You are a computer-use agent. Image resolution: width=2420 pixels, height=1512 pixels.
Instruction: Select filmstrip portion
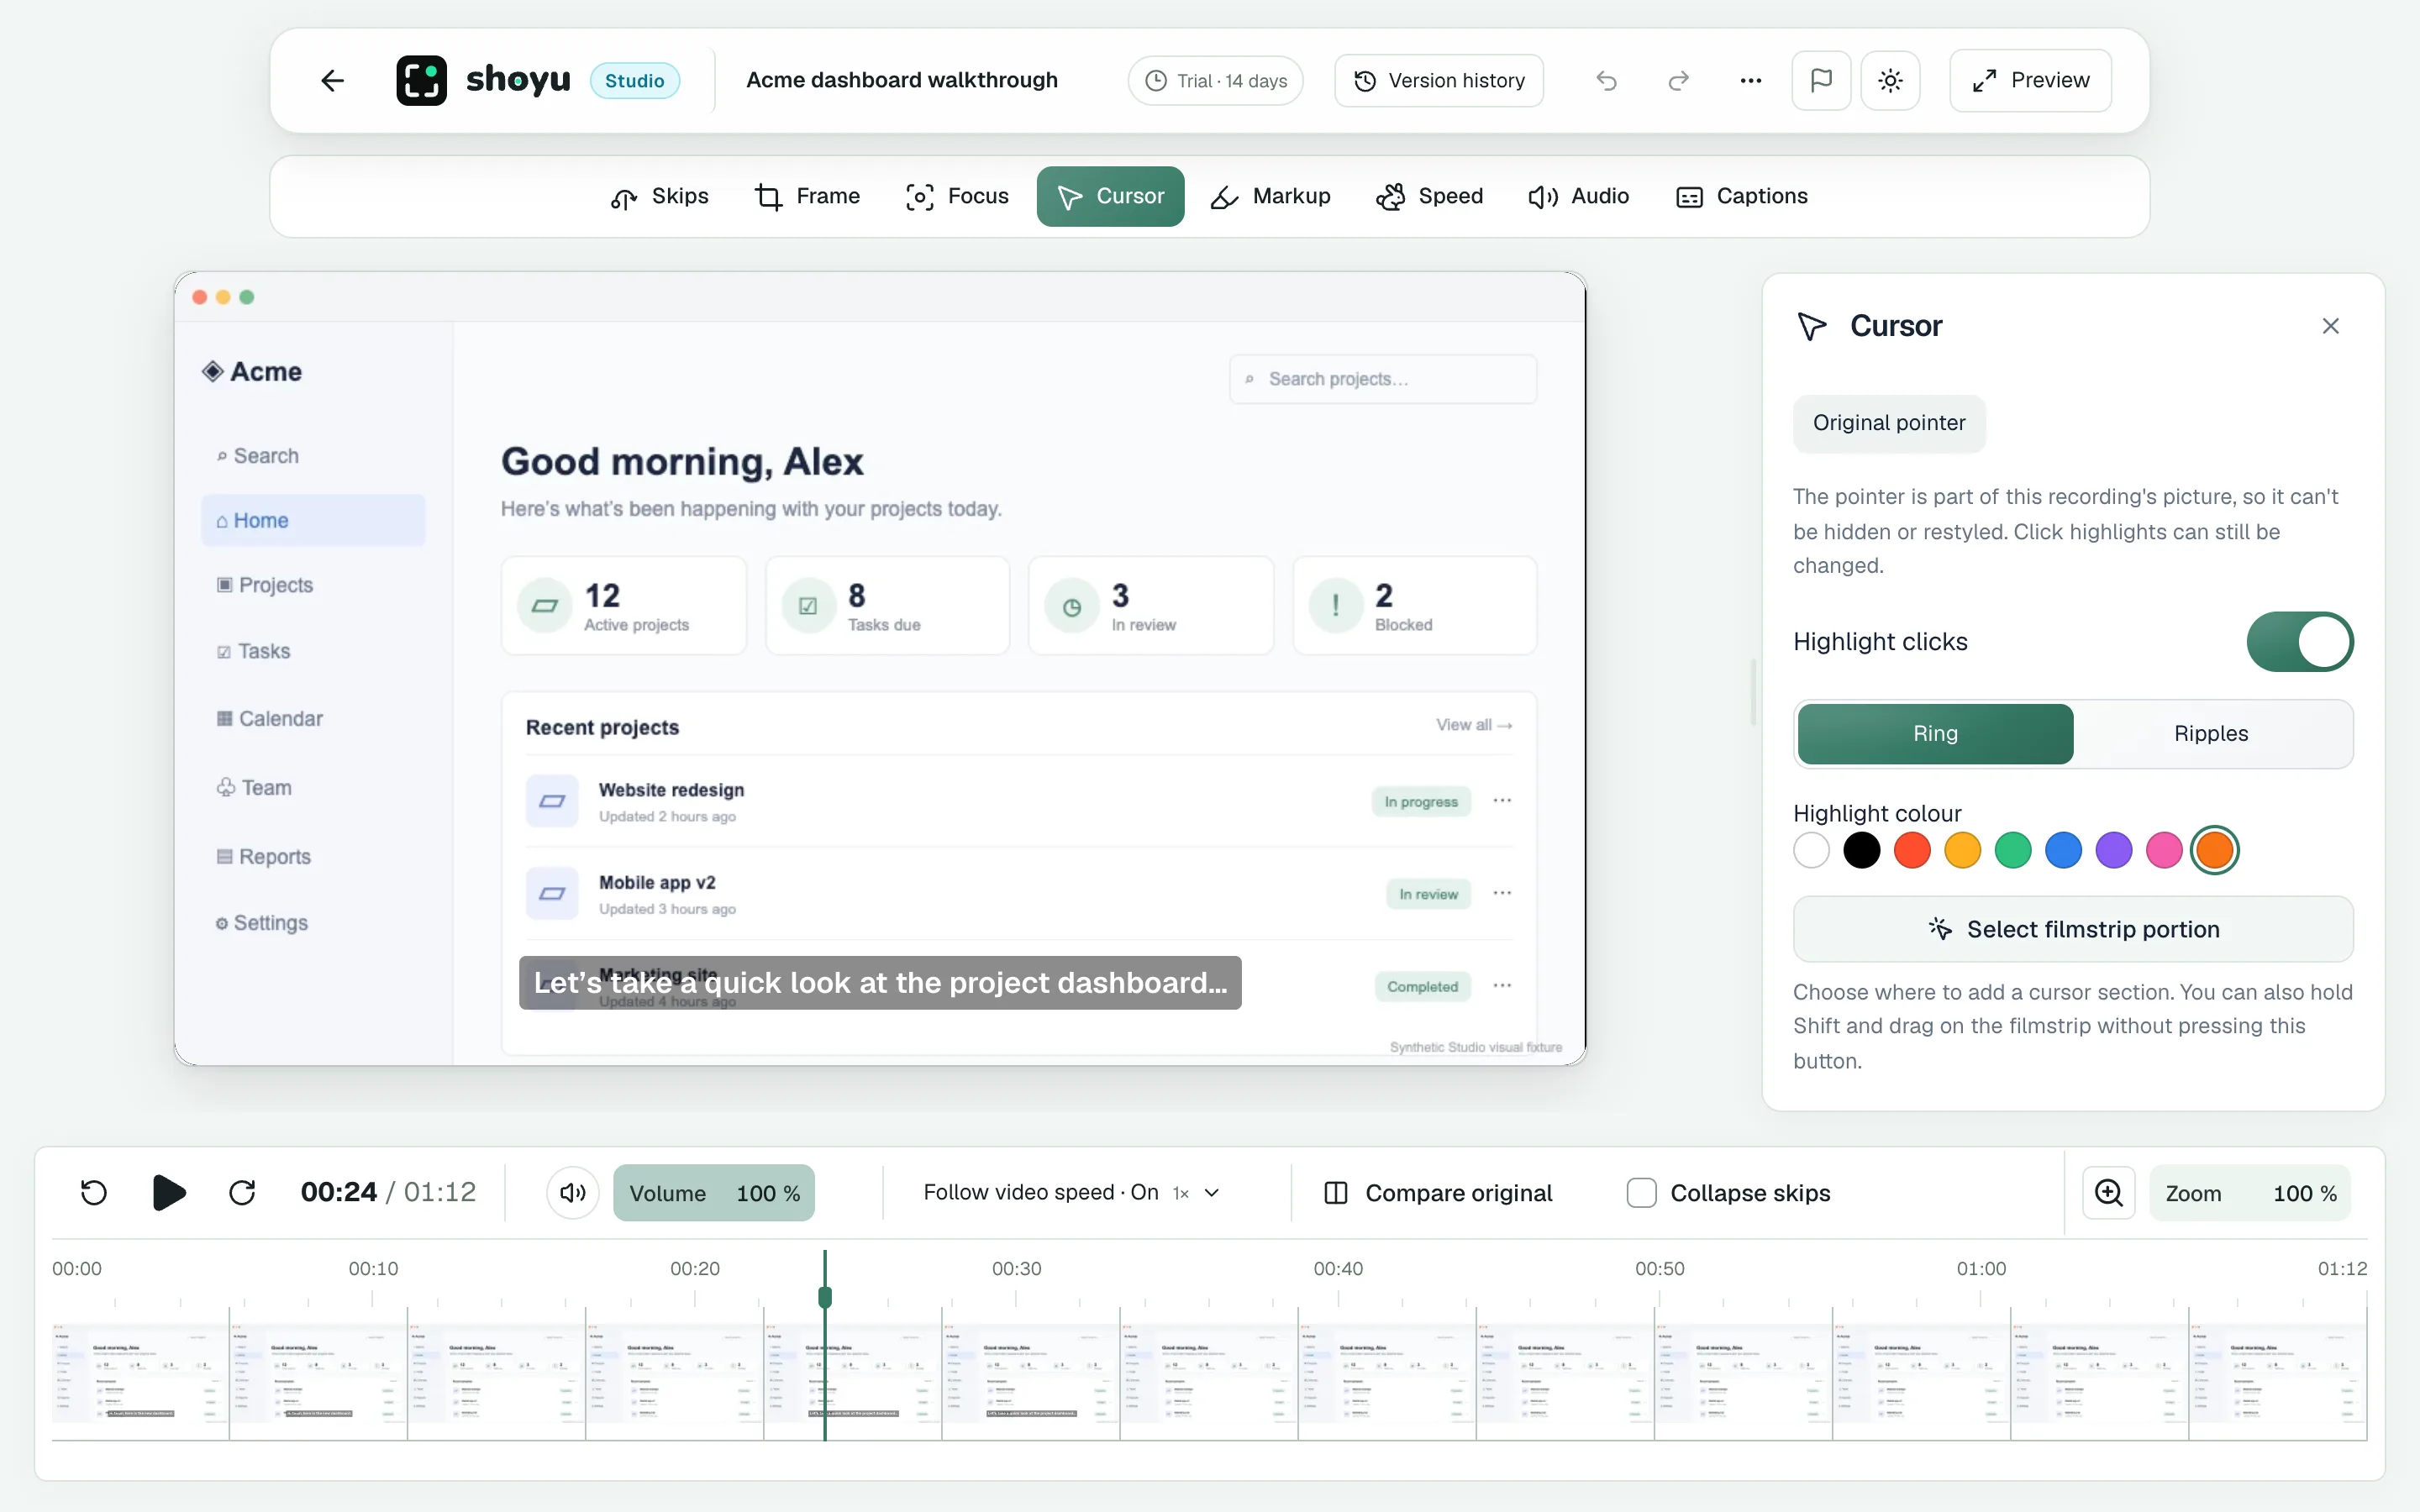pos(2073,929)
